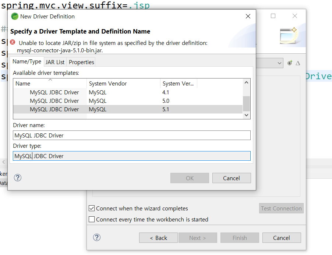Image resolution: width=332 pixels, height=255 pixels.
Task: Open help in New Driver Definition dialog
Action: click(x=18, y=178)
